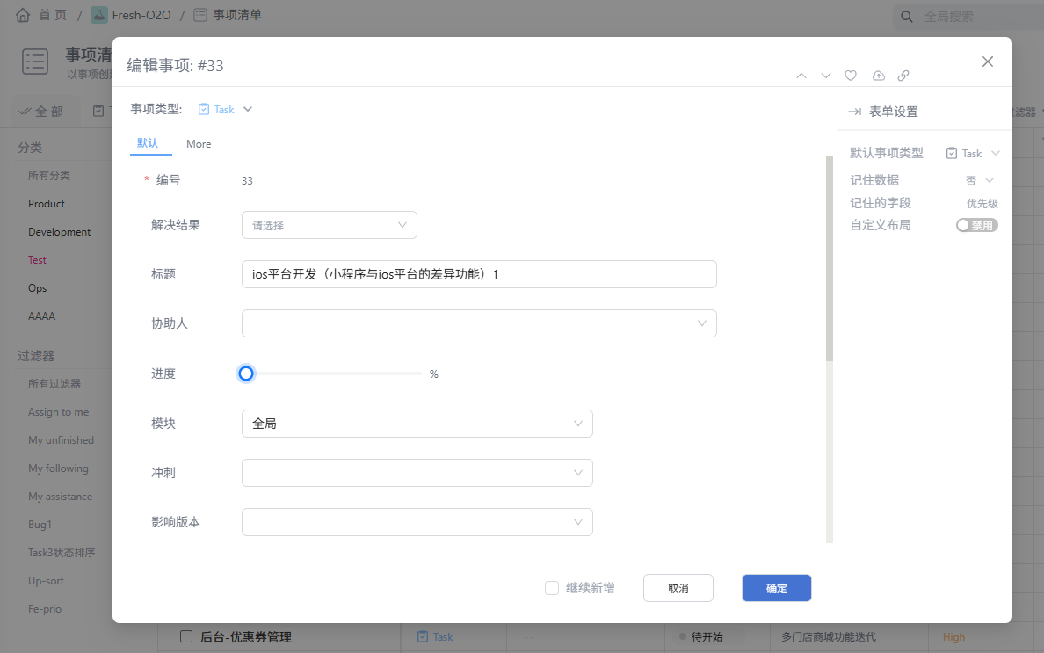Click the 确定 button
The image size is (1044, 653).
coord(776,588)
